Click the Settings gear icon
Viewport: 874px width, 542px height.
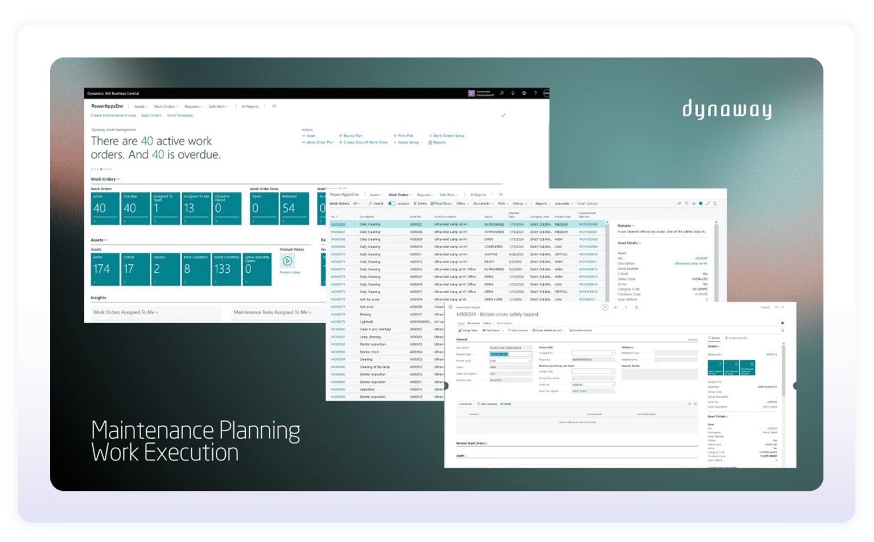click(524, 93)
